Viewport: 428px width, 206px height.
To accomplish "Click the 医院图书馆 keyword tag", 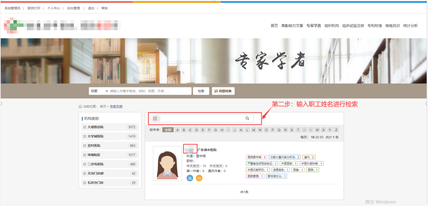I will tap(256, 157).
